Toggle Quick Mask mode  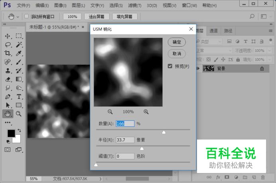[8, 150]
